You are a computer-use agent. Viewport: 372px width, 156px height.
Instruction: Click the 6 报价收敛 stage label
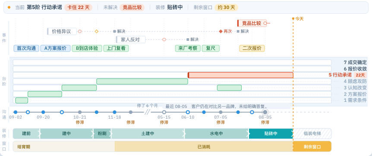pyautogui.click(x=355, y=69)
